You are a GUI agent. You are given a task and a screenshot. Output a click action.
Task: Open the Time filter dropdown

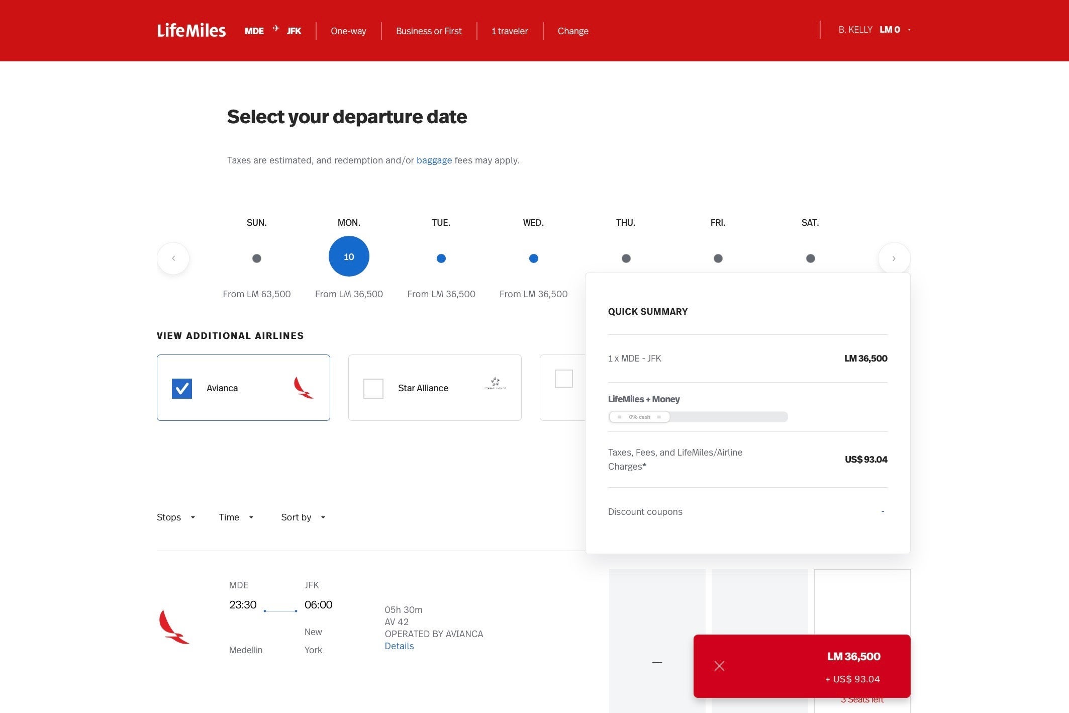tap(236, 517)
